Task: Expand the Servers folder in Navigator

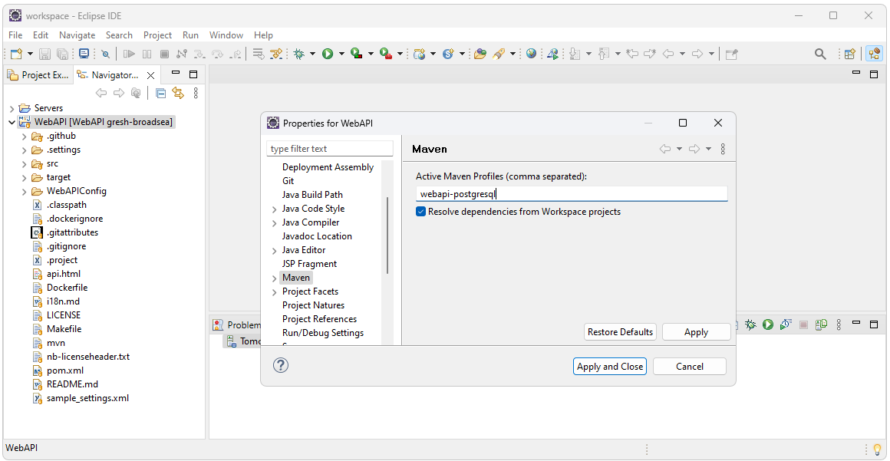Action: 12,108
